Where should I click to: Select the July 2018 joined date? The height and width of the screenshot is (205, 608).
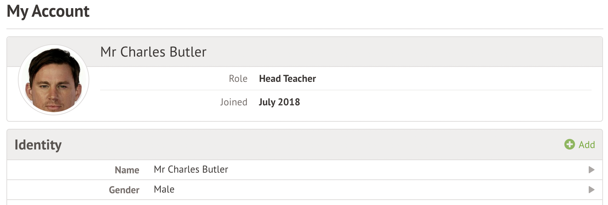point(279,102)
